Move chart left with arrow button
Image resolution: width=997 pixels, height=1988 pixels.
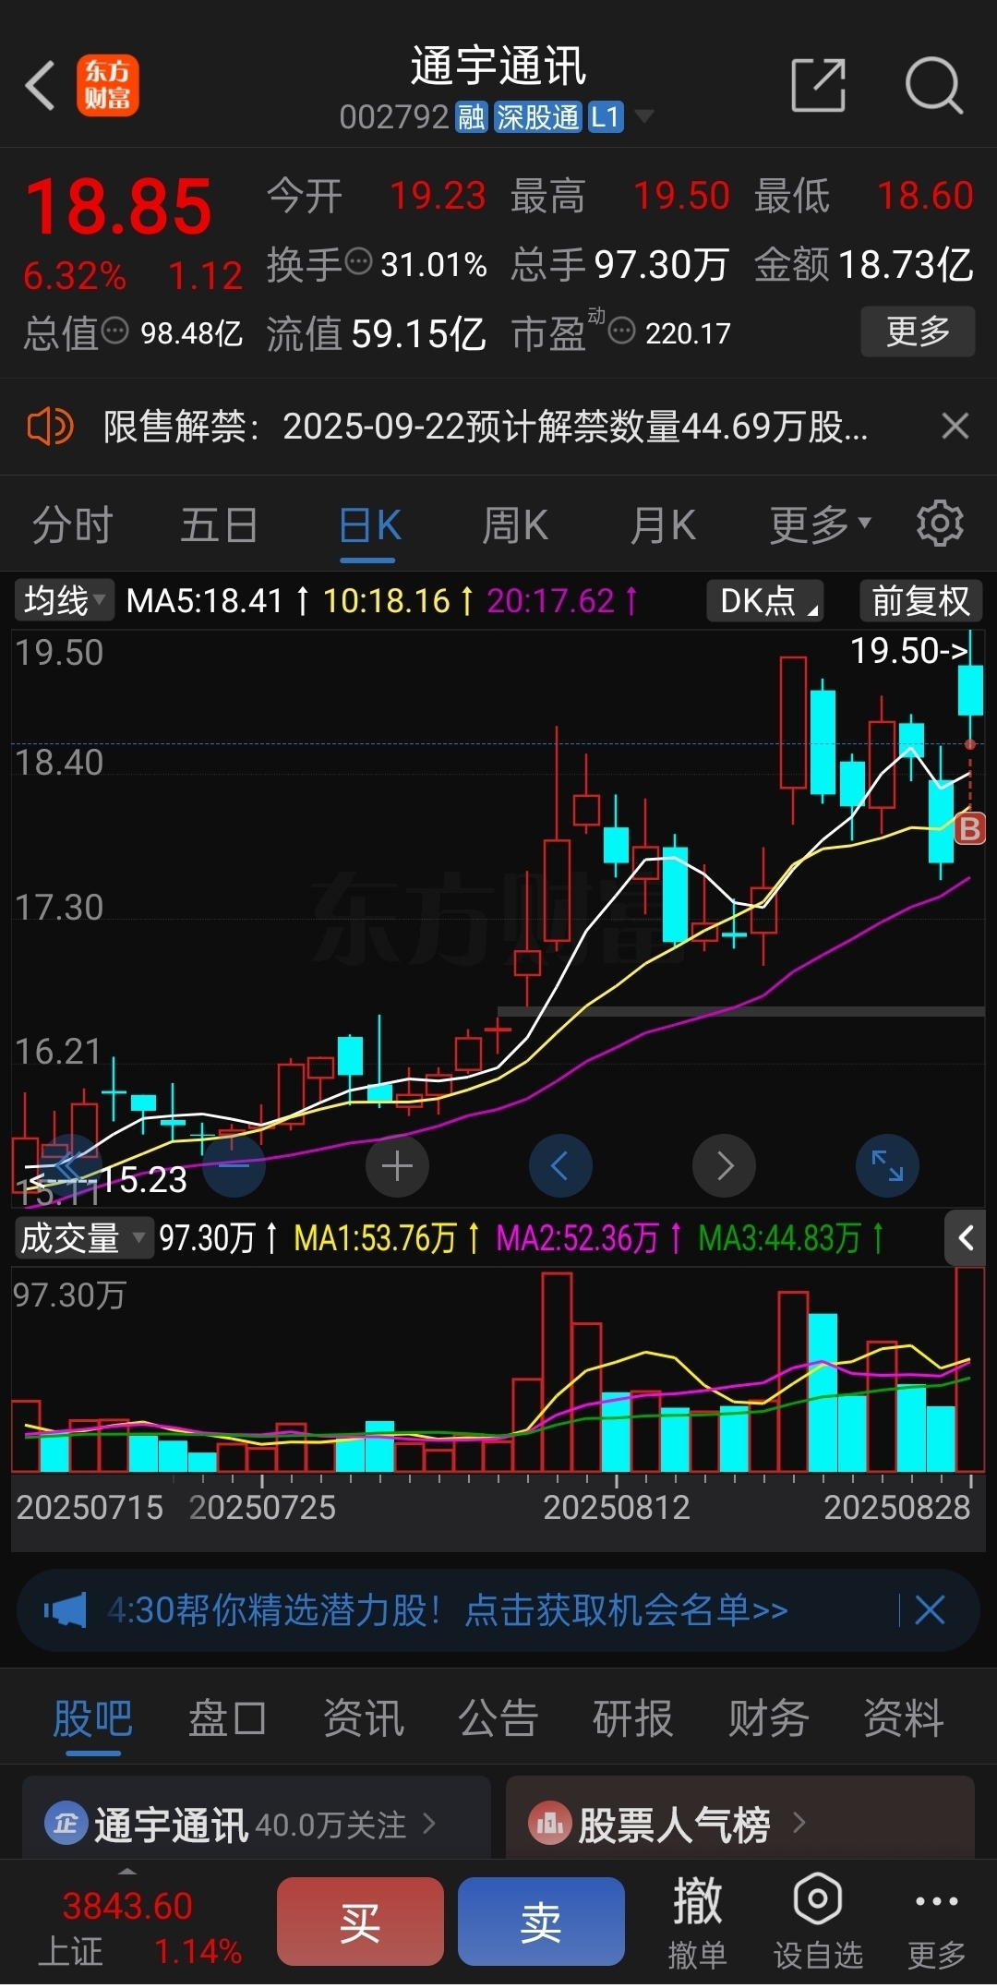point(560,1166)
